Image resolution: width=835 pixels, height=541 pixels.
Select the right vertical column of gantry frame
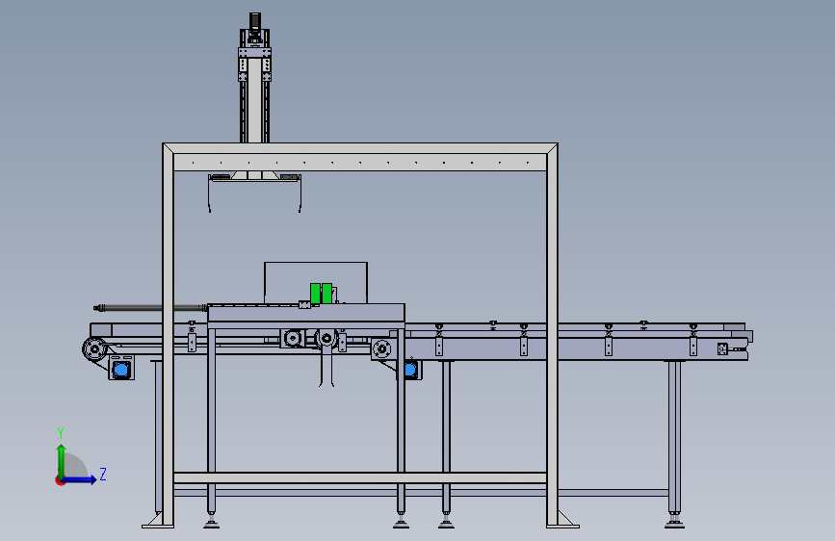click(x=552, y=335)
